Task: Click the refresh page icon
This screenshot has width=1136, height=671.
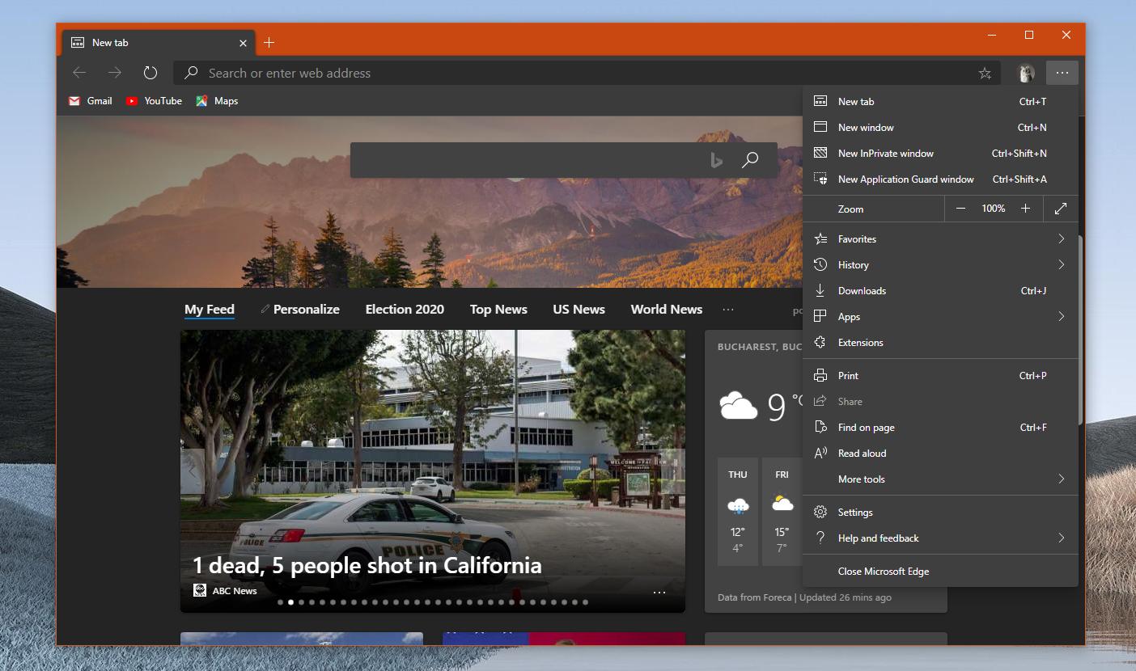Action: click(x=150, y=73)
